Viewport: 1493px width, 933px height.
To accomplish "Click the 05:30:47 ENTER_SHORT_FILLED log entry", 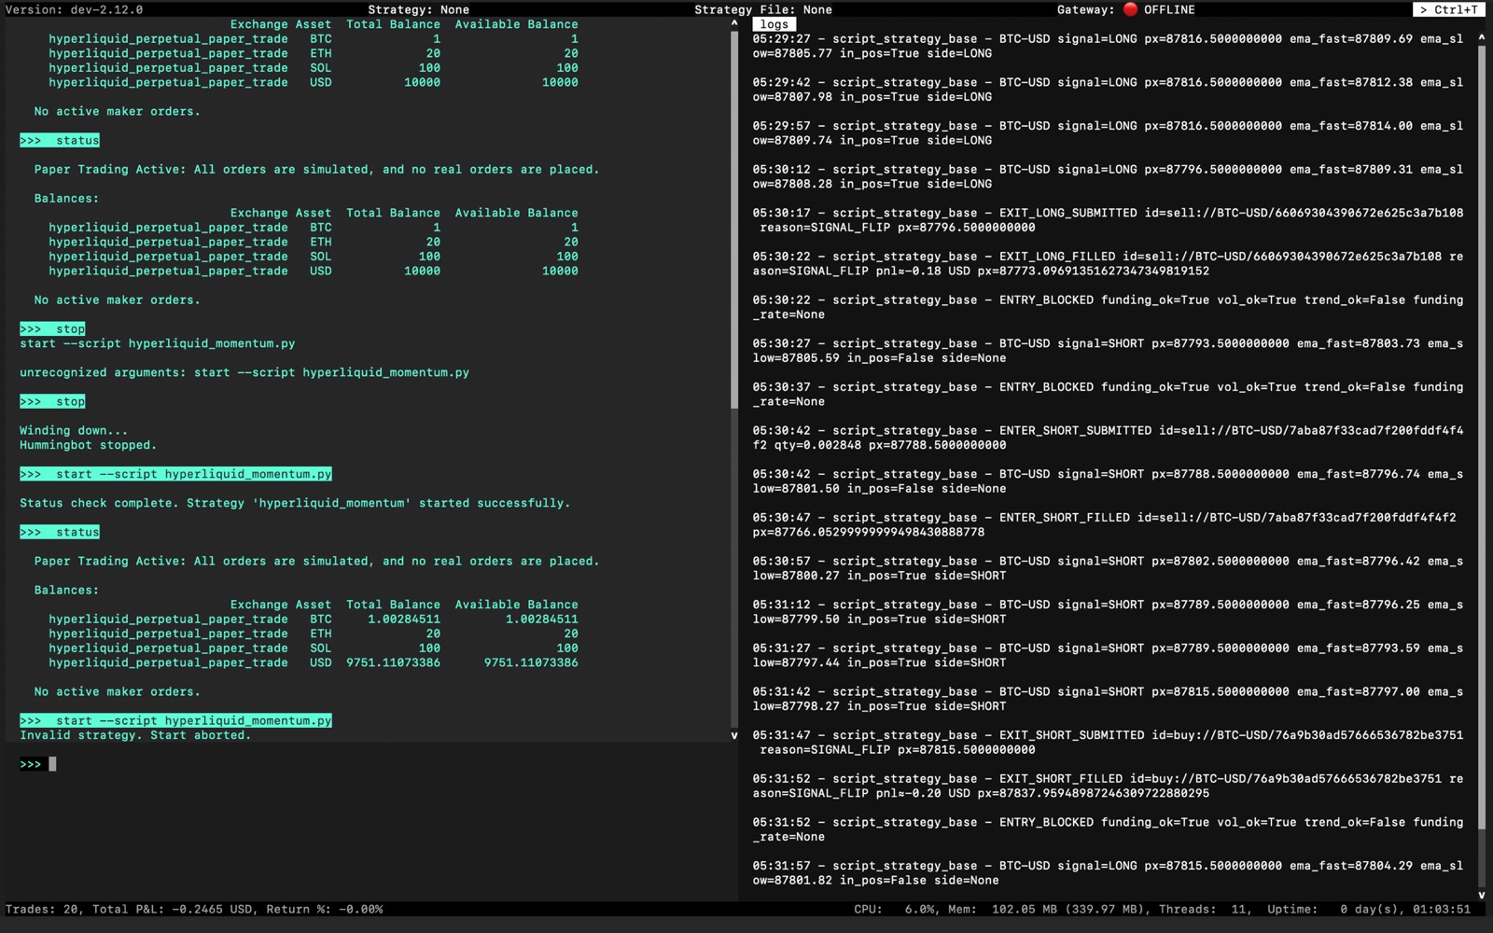I will click(1104, 524).
